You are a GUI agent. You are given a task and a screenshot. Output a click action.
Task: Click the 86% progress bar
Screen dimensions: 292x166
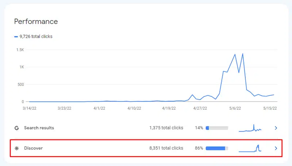pos(217,148)
